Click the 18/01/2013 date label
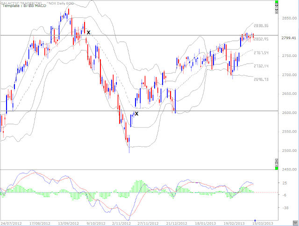This screenshot has height=226, width=299. pyautogui.click(x=206, y=223)
